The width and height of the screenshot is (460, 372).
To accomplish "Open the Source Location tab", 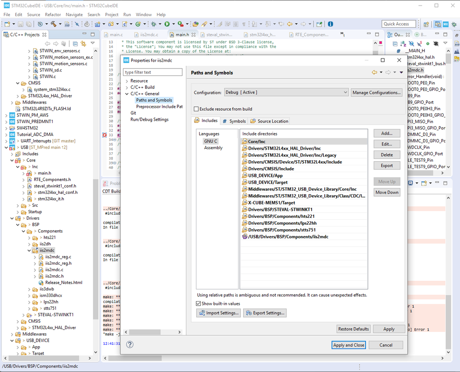I will click(269, 121).
